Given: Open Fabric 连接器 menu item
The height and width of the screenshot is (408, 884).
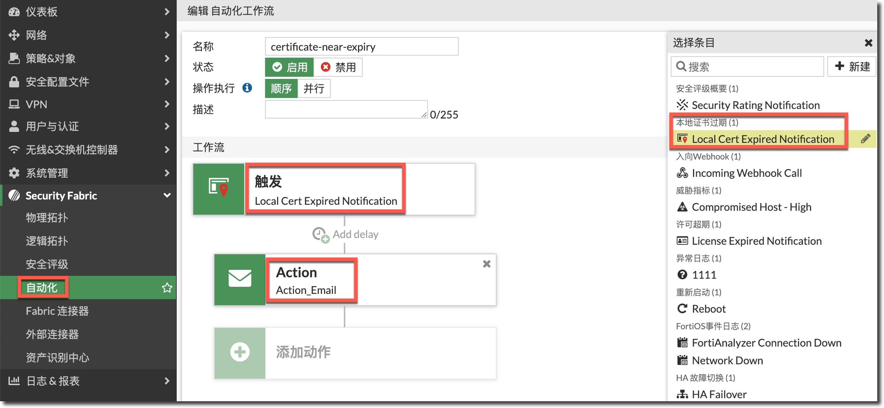Looking at the screenshot, I should point(57,311).
